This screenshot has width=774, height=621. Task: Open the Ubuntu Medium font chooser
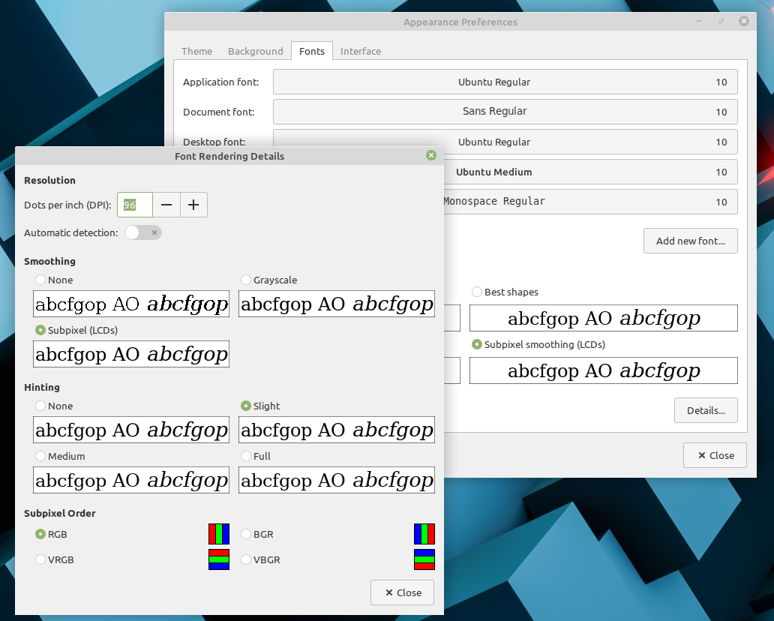(591, 172)
